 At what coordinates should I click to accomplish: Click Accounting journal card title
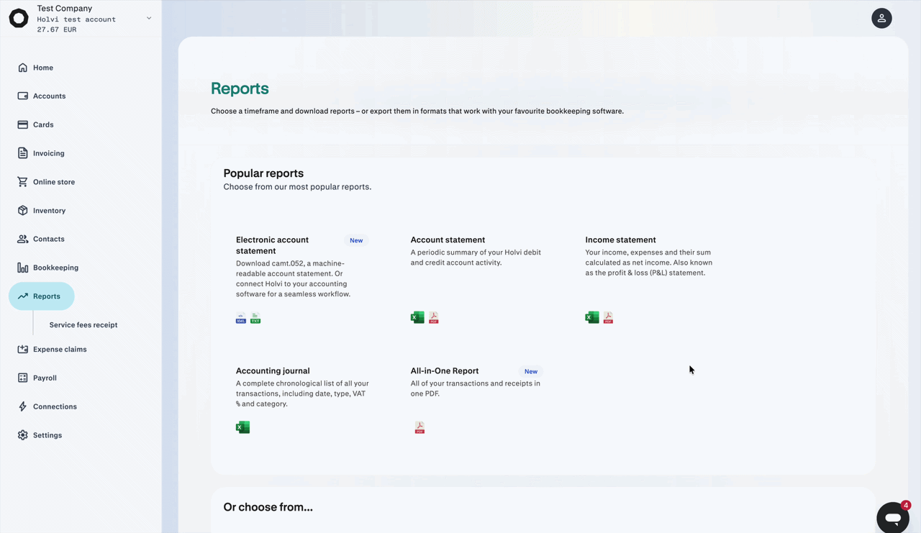click(x=273, y=371)
